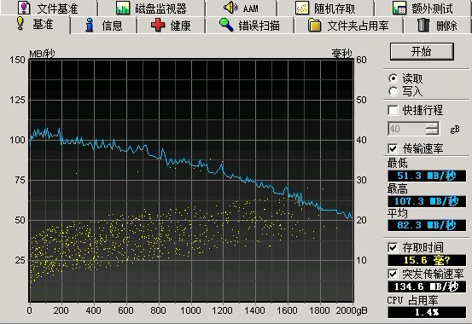Click the magnifier Error Scan icon (错误扫描)
The height and width of the screenshot is (324, 472).
click(226, 25)
